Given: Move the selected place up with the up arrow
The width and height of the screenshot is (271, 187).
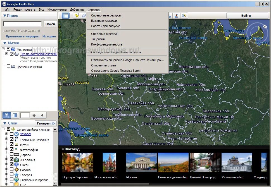Looking at the screenshot, I should (34, 115).
